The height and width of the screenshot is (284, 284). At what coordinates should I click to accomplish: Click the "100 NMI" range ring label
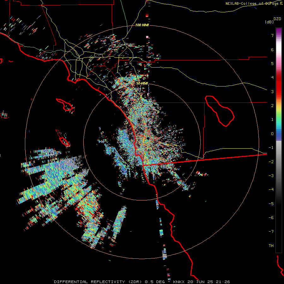pos(142,25)
